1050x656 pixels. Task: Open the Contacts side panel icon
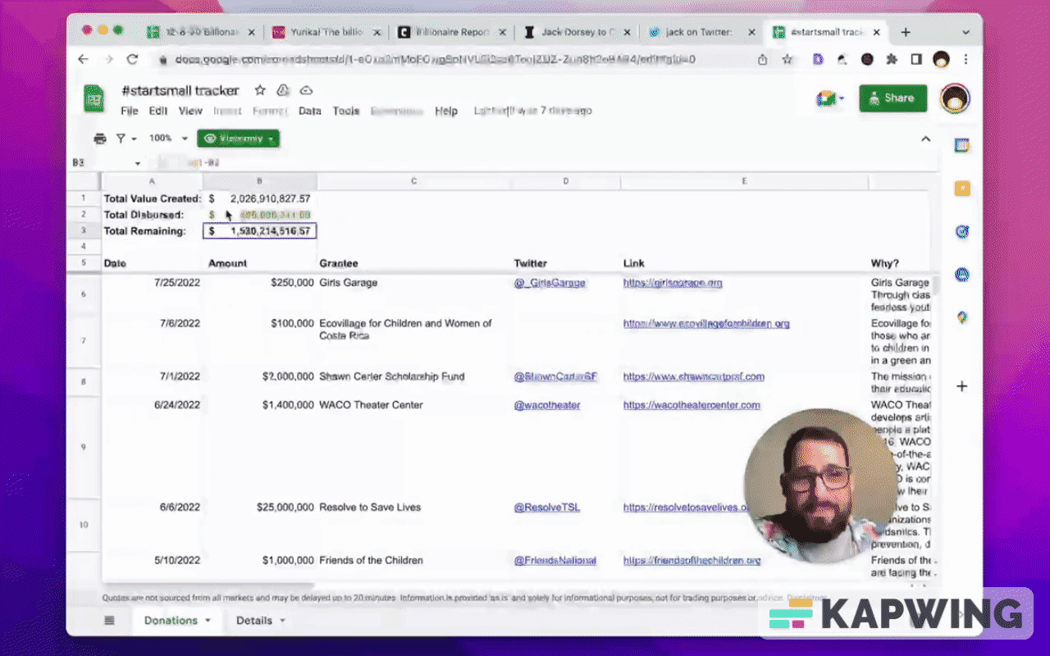[x=962, y=275]
